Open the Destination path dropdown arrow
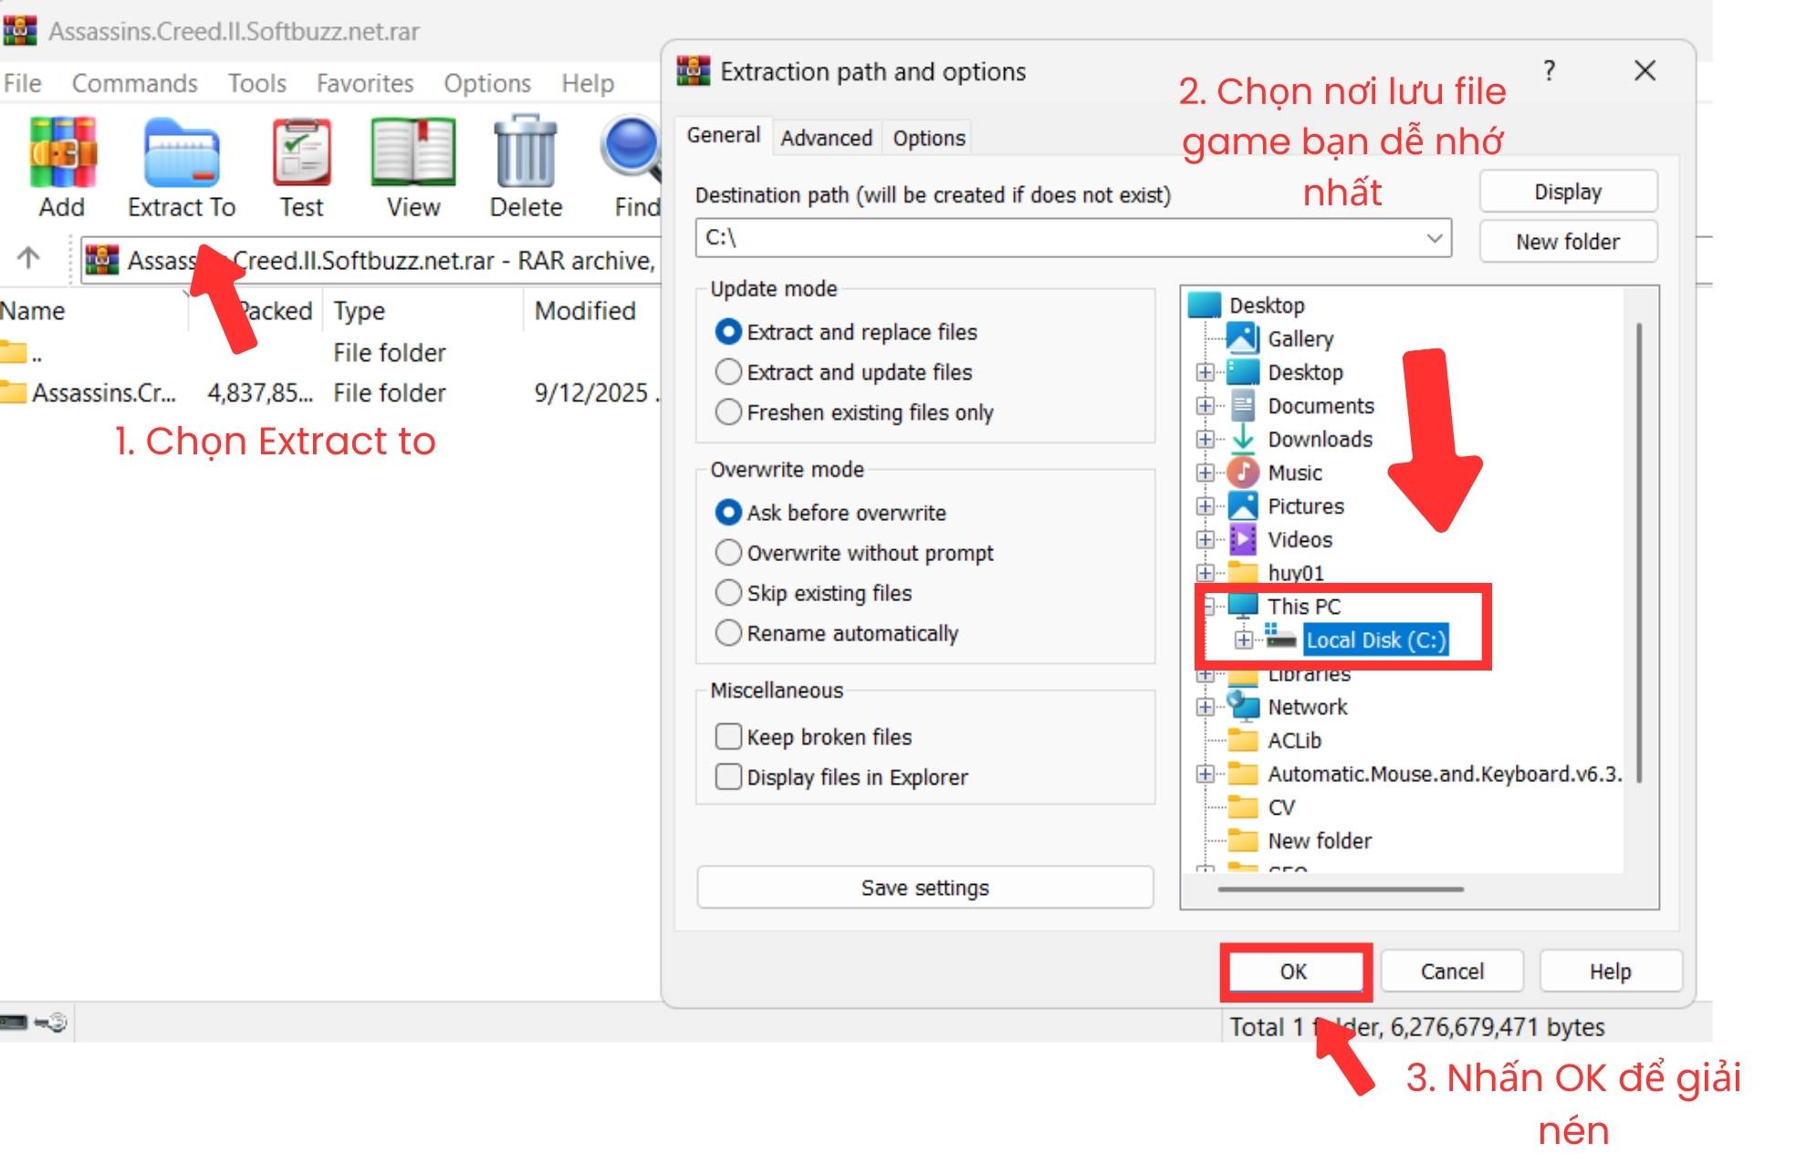This screenshot has width=1796, height=1175. click(1434, 238)
